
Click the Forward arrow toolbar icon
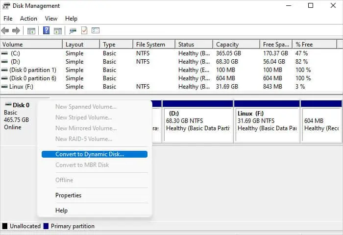pos(16,31)
